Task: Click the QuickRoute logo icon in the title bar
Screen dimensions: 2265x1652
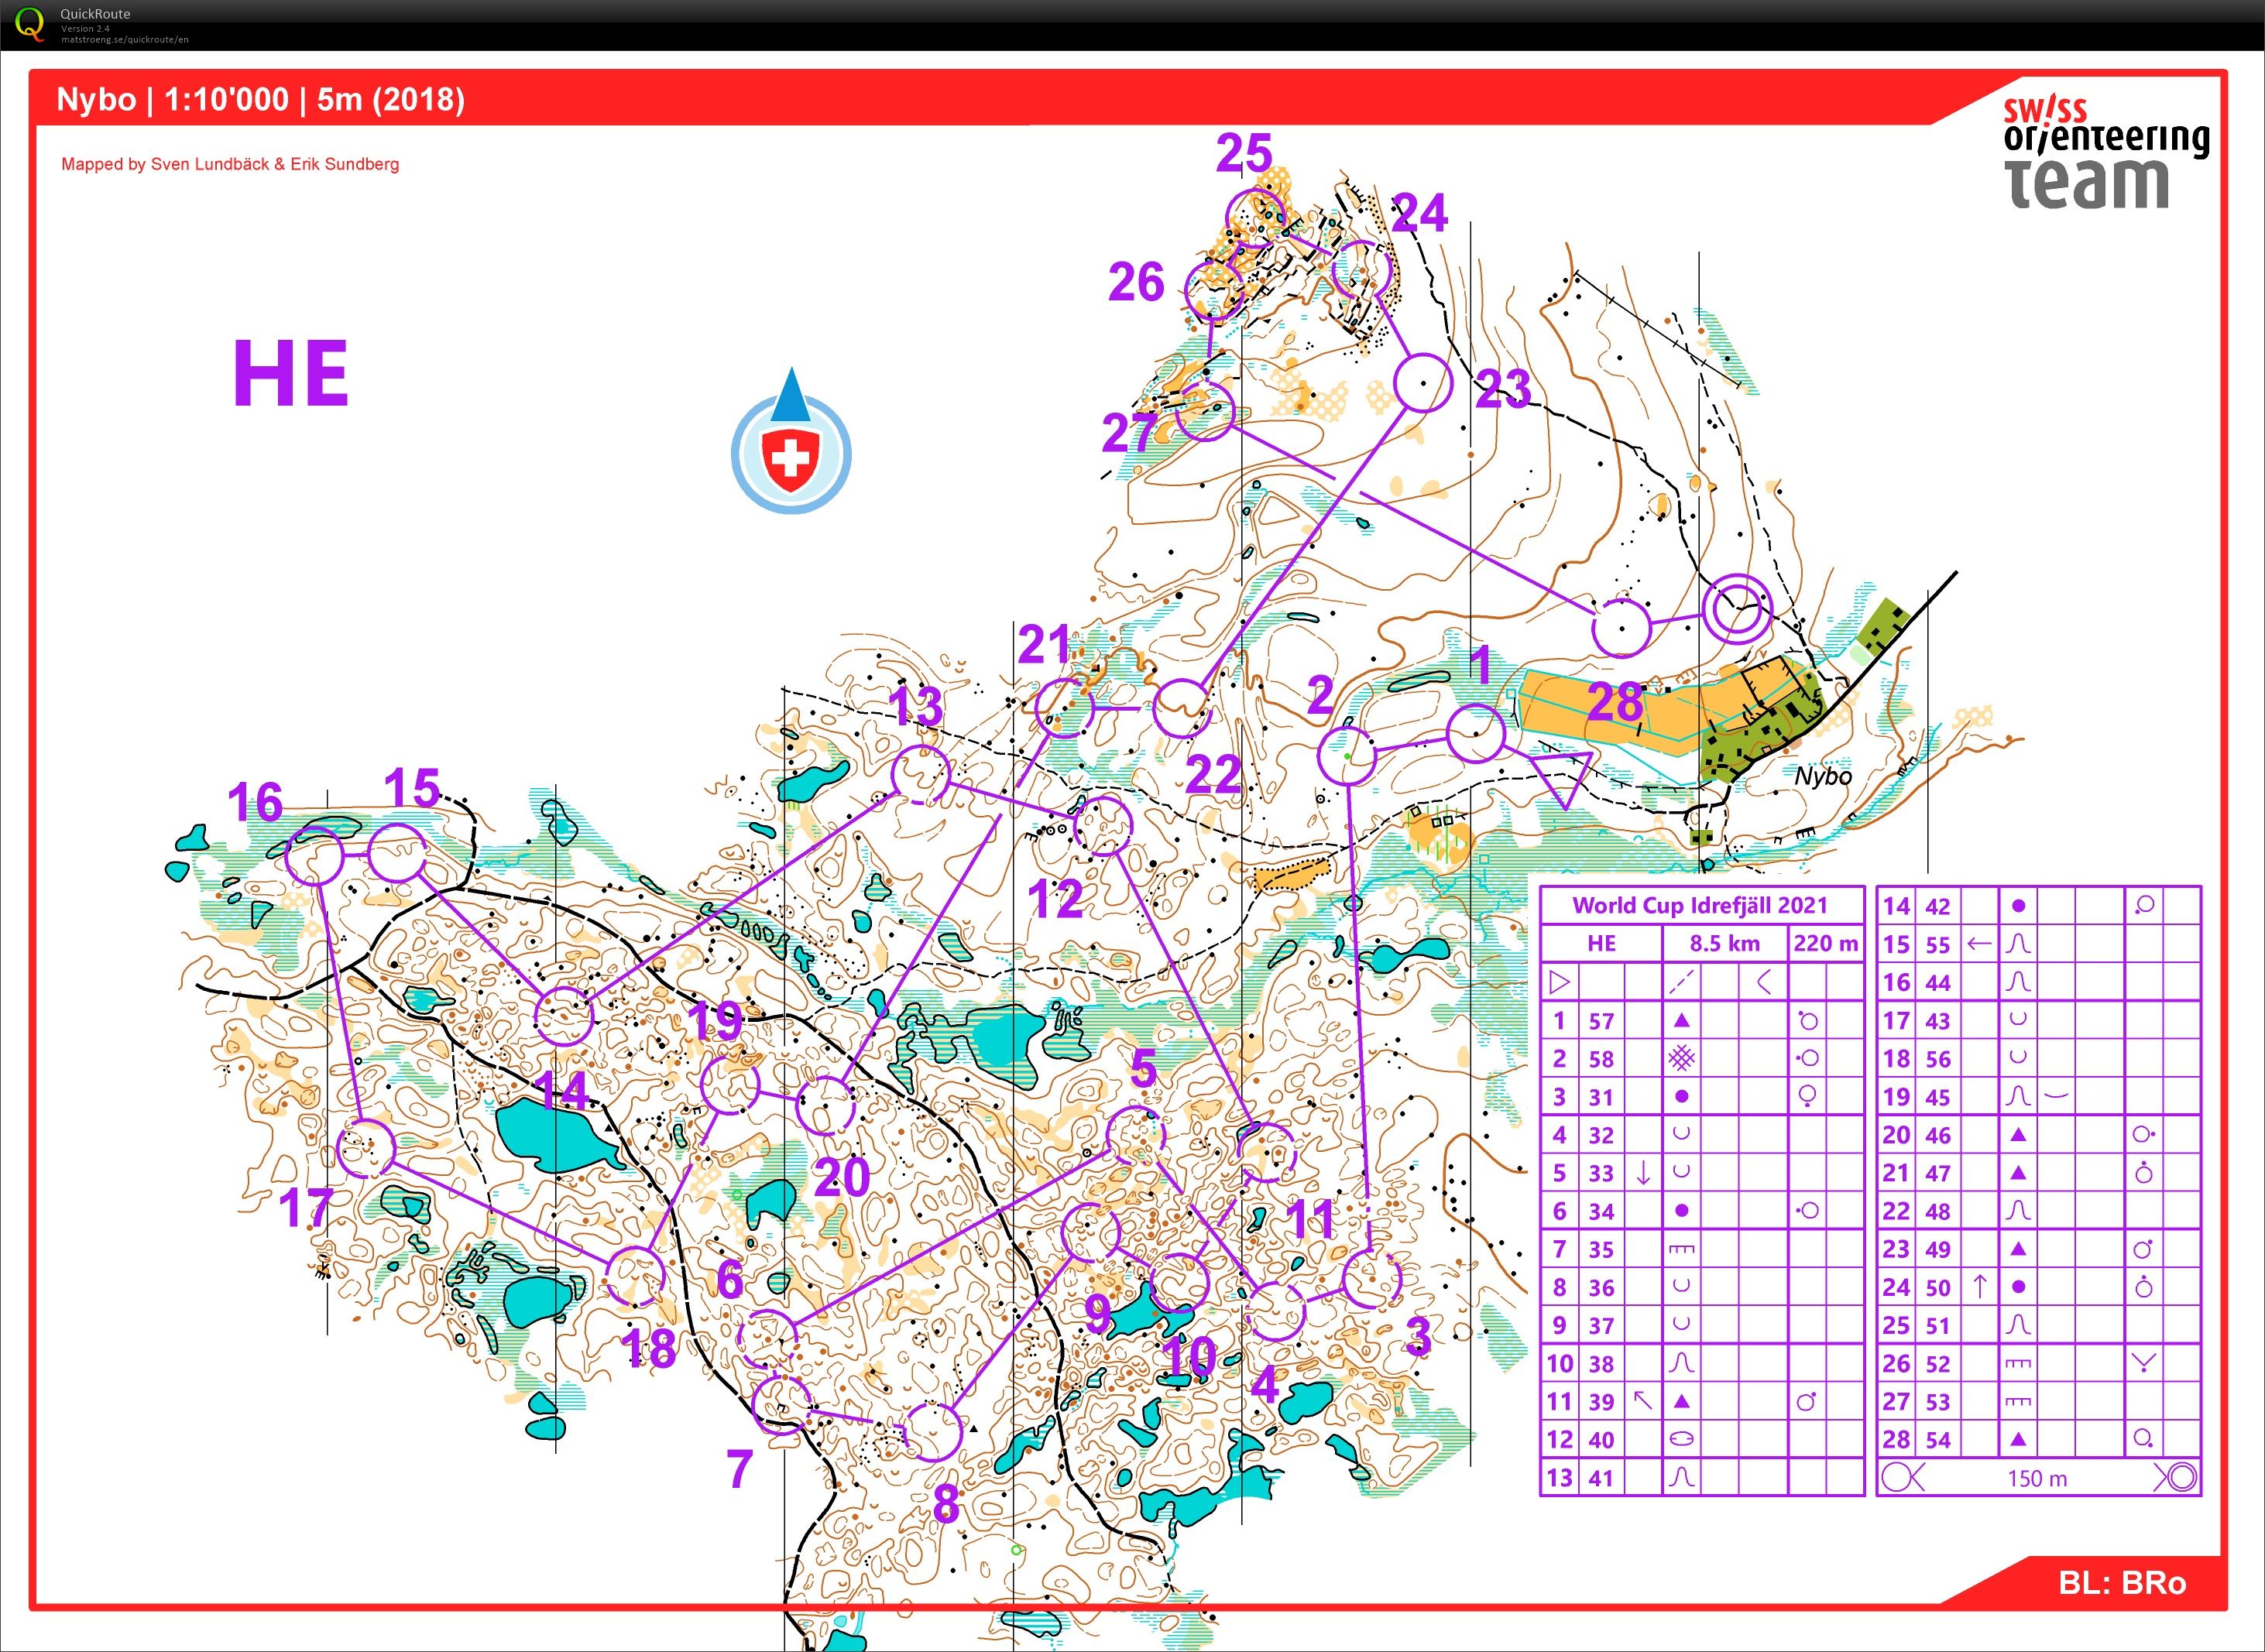Action: click(x=31, y=23)
